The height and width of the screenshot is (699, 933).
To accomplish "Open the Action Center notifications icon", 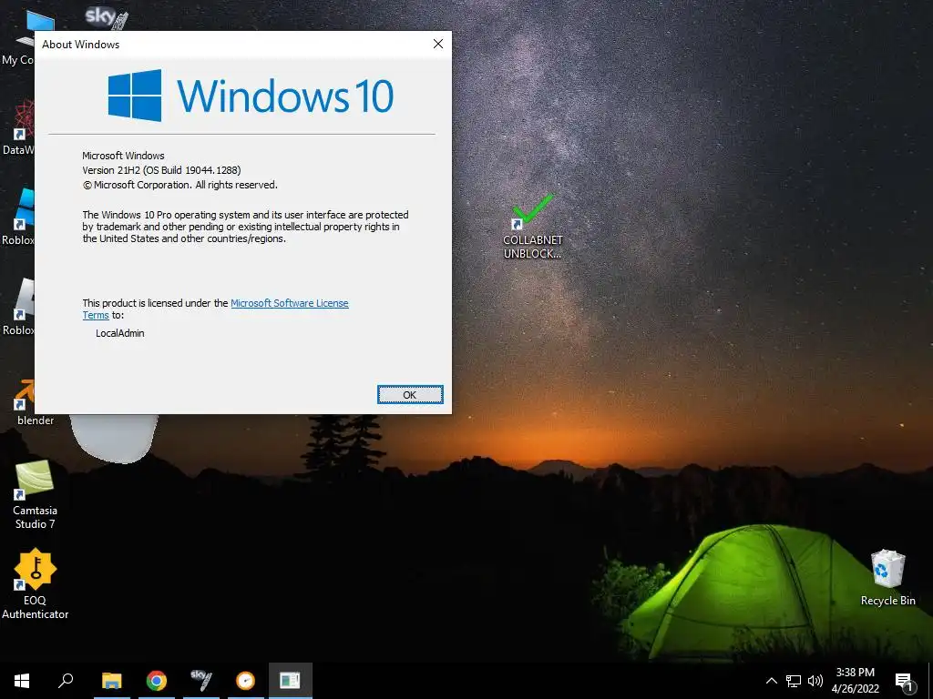I will pos(904,681).
